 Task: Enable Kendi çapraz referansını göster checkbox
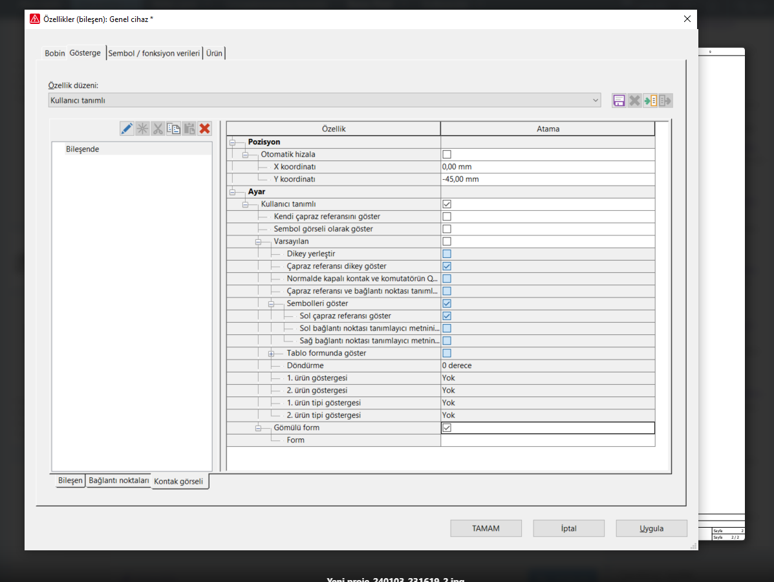447,216
